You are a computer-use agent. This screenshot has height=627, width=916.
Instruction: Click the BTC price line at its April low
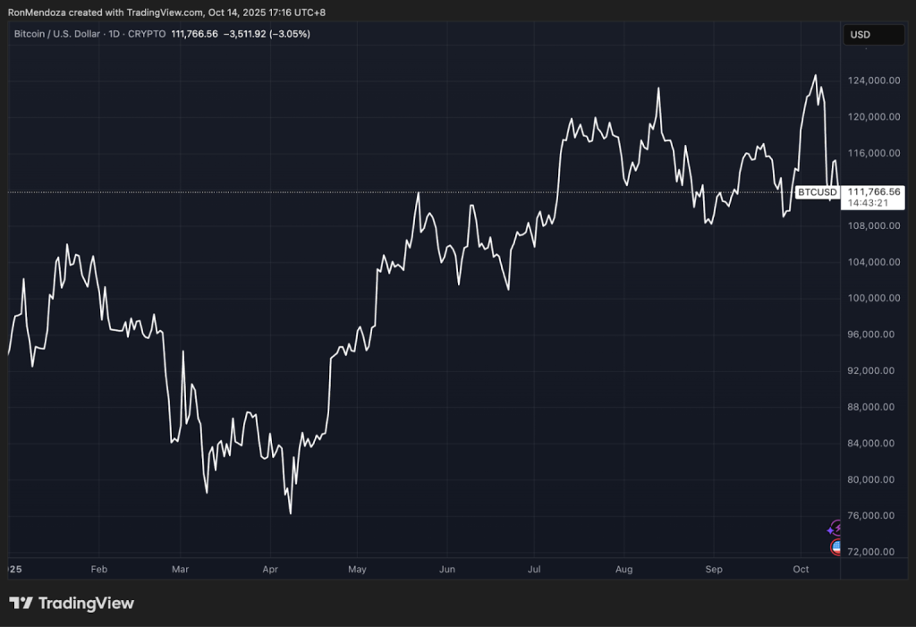(x=290, y=513)
